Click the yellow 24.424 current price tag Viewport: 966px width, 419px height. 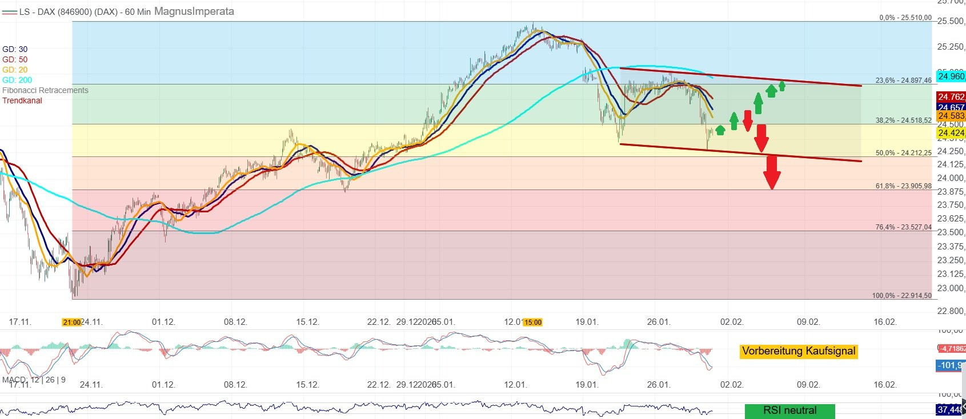[x=951, y=134]
